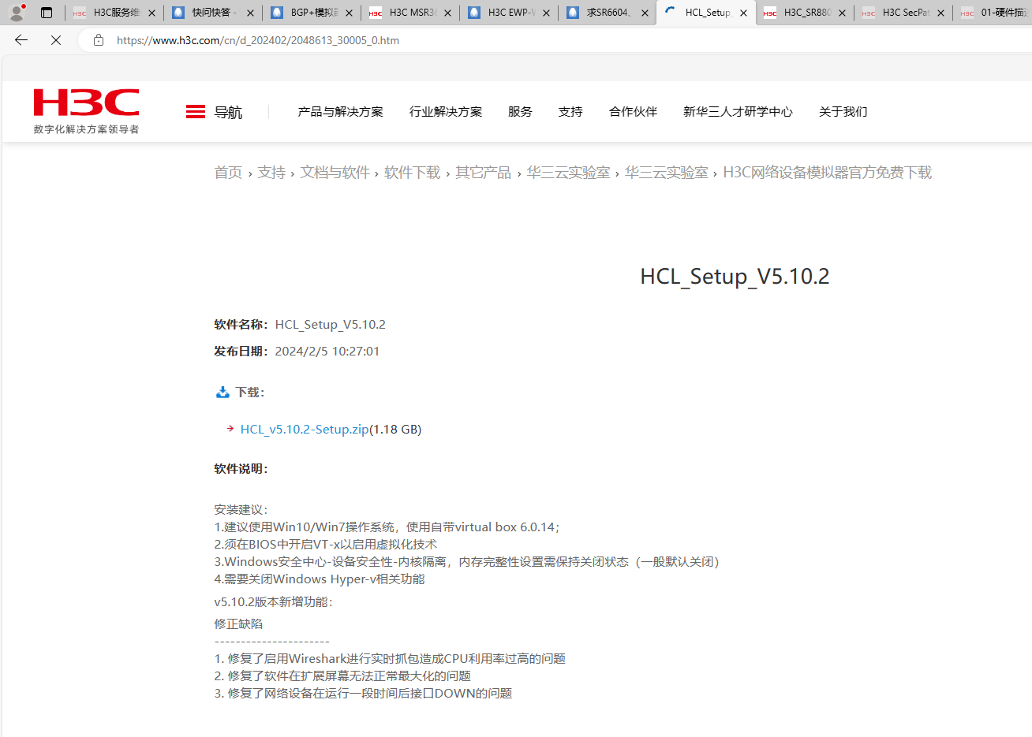1032x737 pixels.
Task: Click the v5.10.2版本新增功能 line
Action: pos(274,602)
